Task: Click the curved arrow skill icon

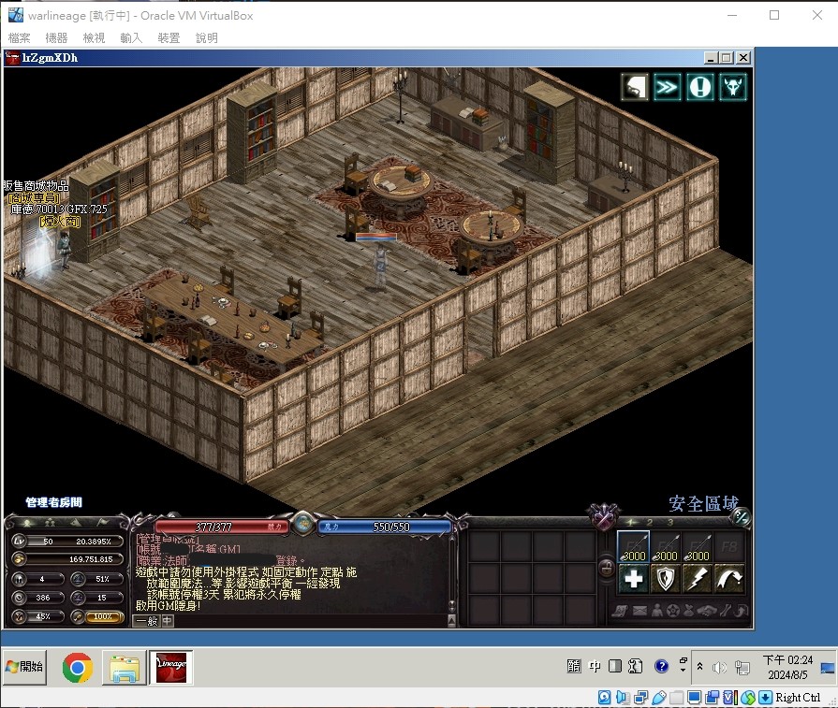Action: 729,579
